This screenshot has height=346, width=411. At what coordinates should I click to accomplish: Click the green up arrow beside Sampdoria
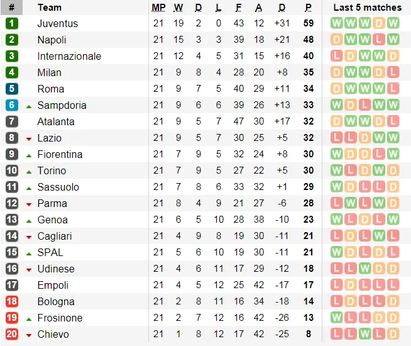29,106
